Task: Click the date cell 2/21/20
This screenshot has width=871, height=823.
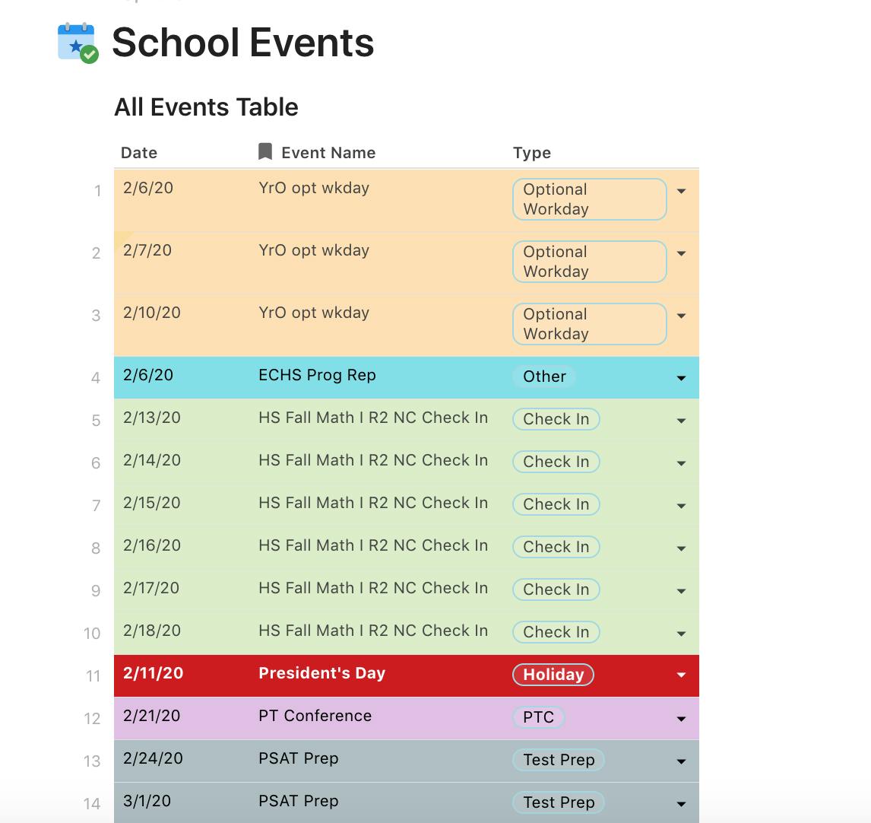Action: pos(152,716)
